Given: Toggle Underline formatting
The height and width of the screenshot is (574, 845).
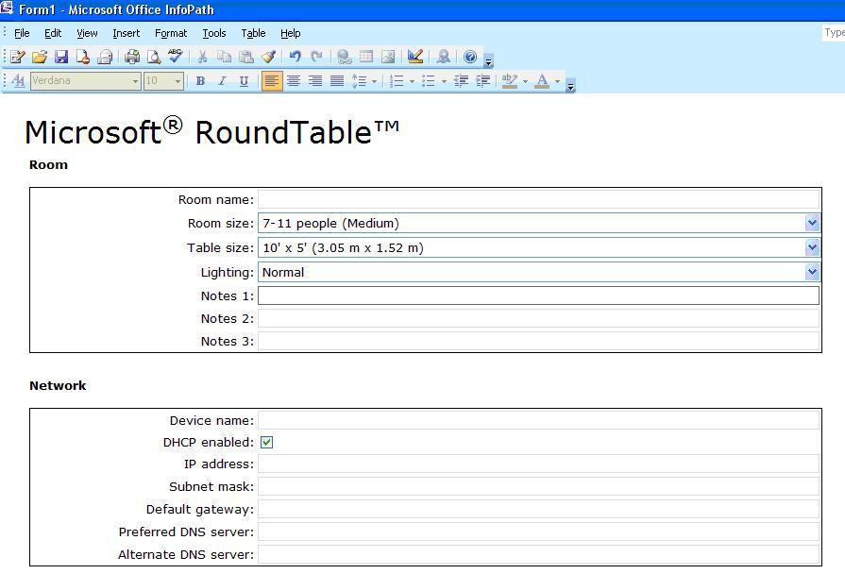Looking at the screenshot, I should coord(245,81).
